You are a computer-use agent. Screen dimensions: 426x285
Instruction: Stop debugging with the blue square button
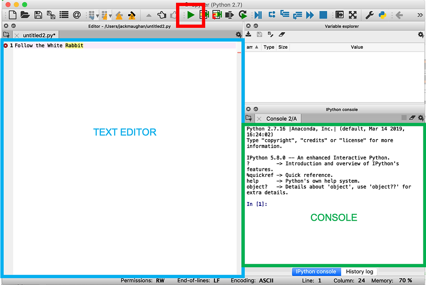pos(323,15)
